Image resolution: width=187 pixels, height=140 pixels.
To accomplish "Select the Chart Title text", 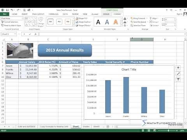I will [x=129, y=70].
